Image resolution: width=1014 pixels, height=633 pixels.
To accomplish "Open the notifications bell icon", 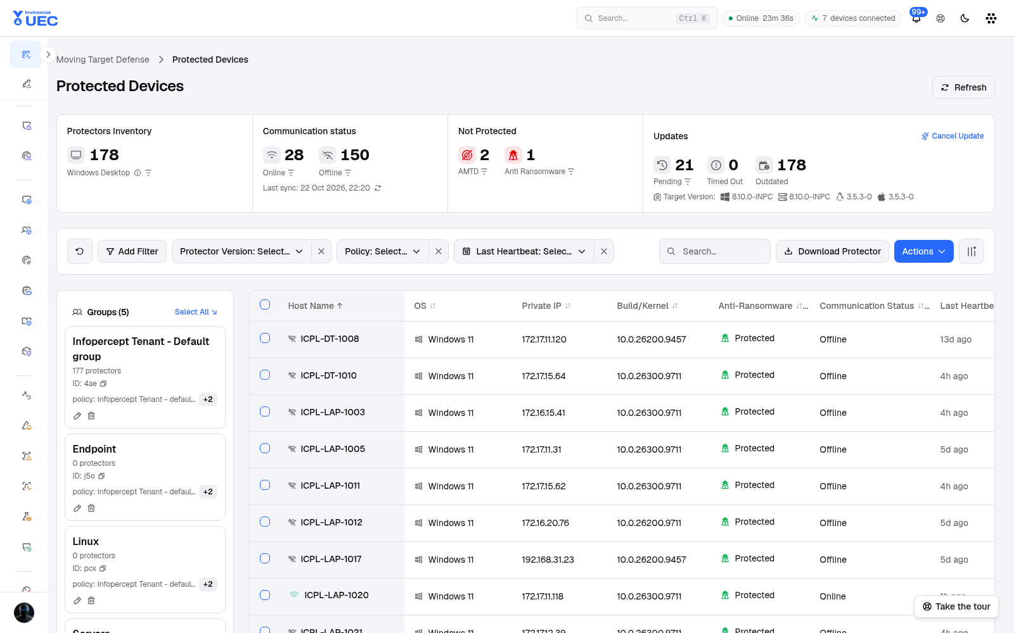I will click(916, 18).
